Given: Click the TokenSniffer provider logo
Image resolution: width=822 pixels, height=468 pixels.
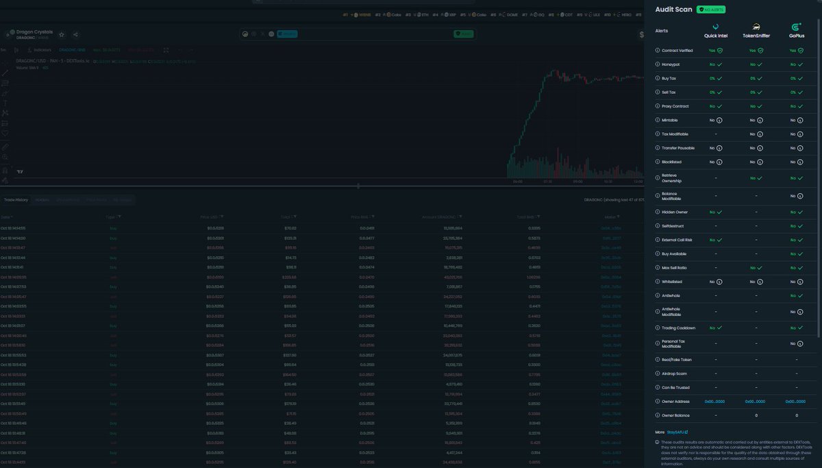Looking at the screenshot, I should [756, 27].
